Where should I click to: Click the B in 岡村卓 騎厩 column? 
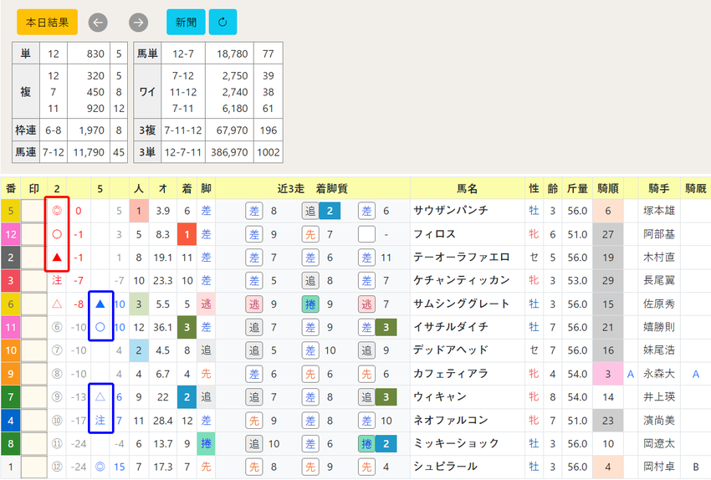696,467
